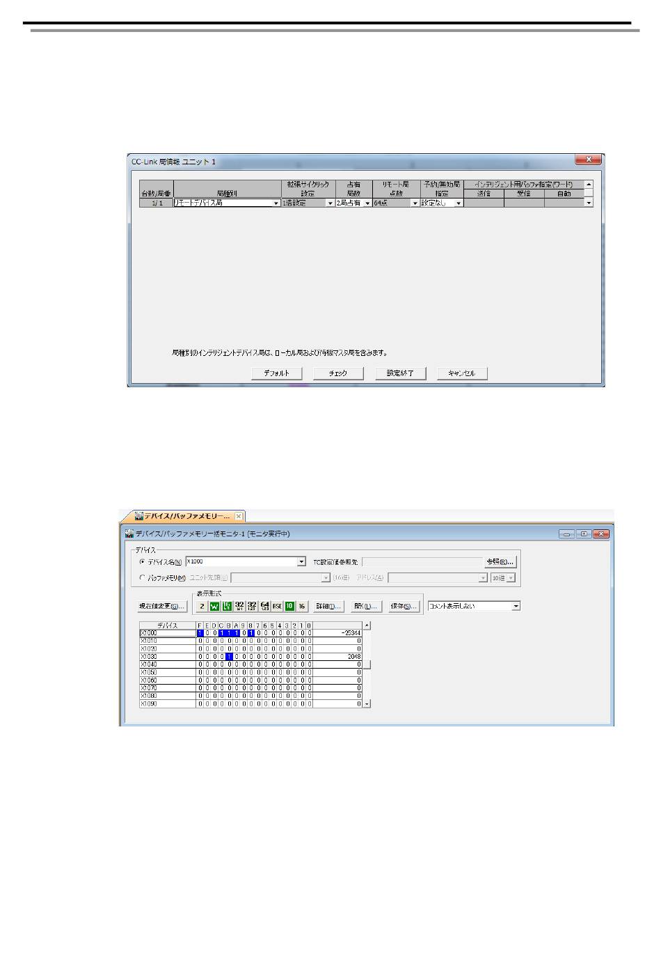The height and width of the screenshot is (973, 661).
Task: Select the binary '2' display format icon
Action: 202,606
